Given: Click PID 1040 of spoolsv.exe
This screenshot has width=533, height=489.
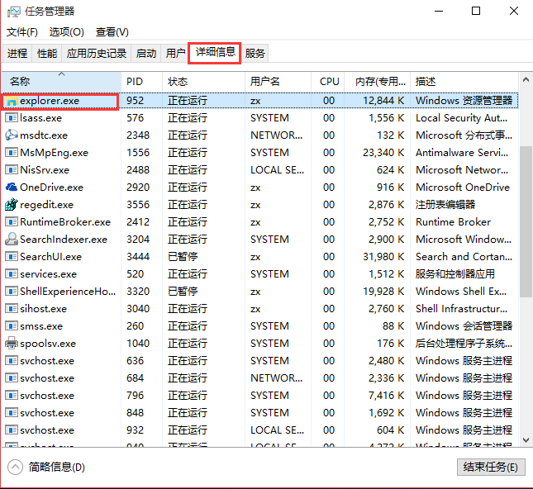Looking at the screenshot, I should tap(138, 344).
